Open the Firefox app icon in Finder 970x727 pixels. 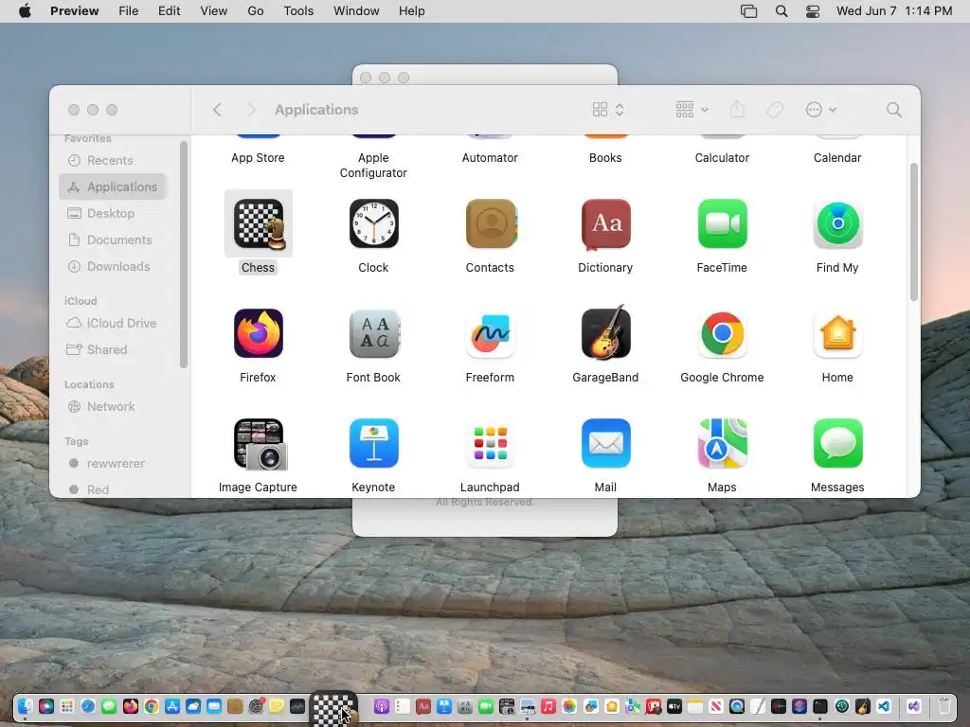[258, 333]
